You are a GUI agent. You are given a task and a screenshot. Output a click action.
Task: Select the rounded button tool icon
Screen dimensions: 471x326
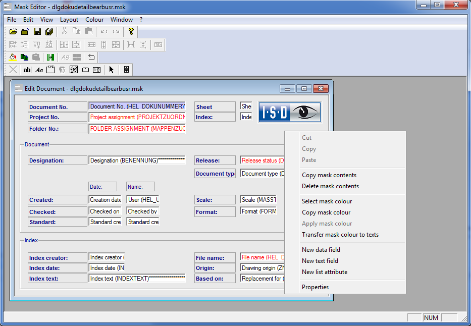86,70
